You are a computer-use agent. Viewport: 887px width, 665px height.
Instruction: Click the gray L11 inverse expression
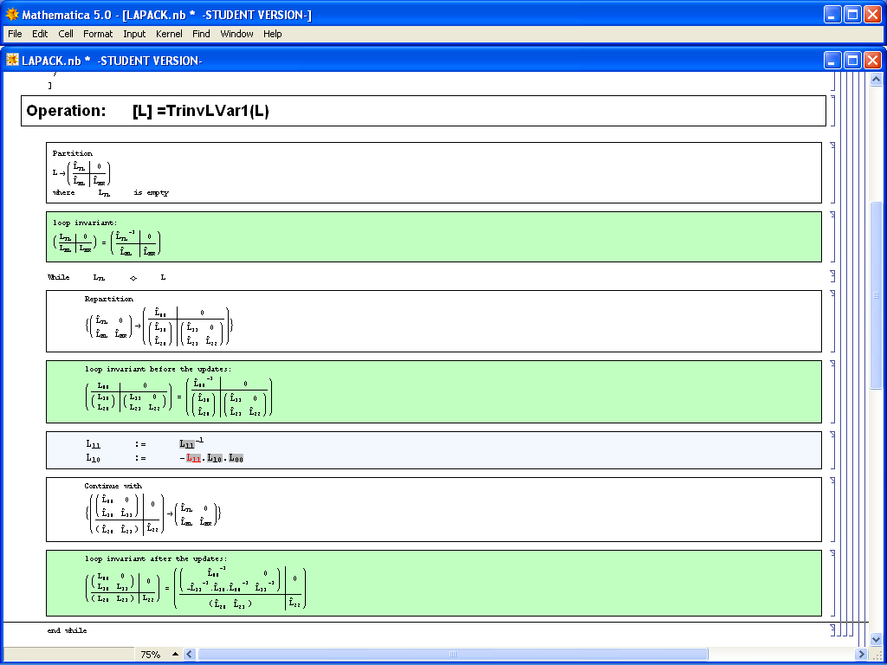191,443
